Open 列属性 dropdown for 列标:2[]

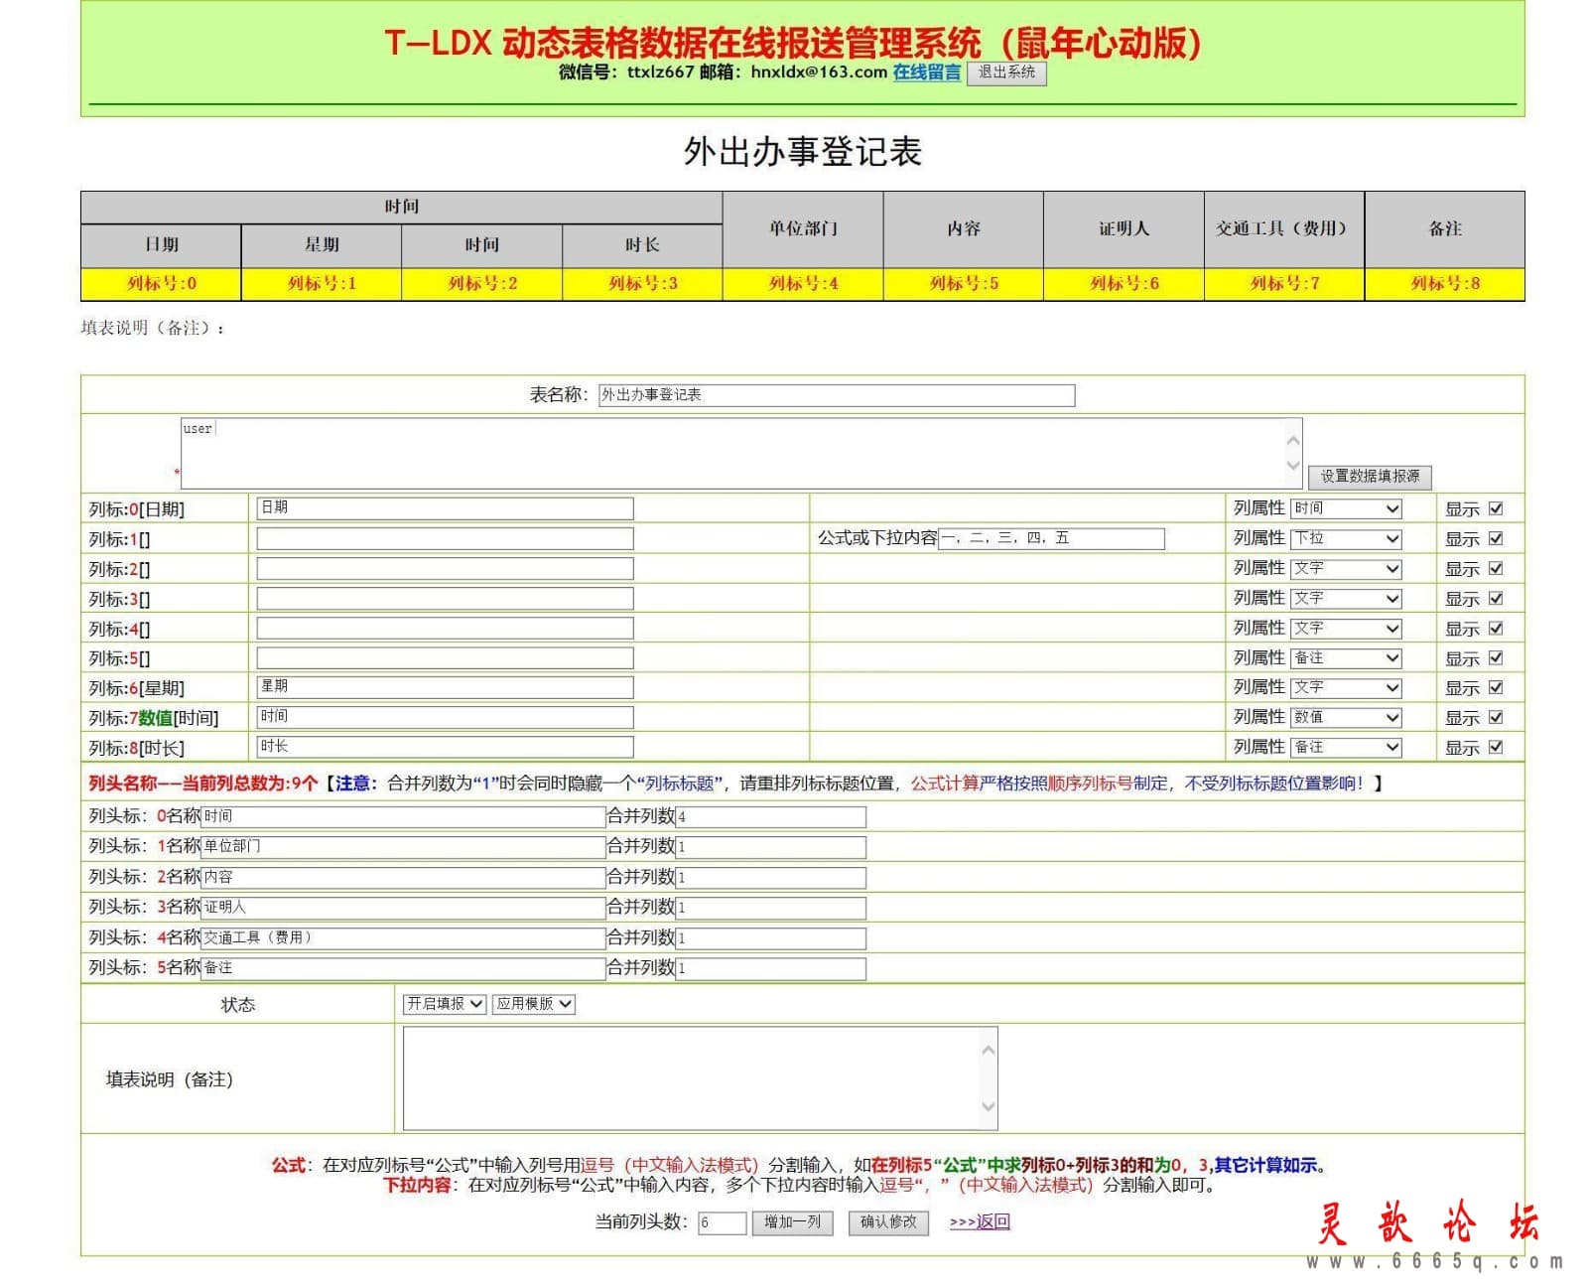click(x=1346, y=568)
